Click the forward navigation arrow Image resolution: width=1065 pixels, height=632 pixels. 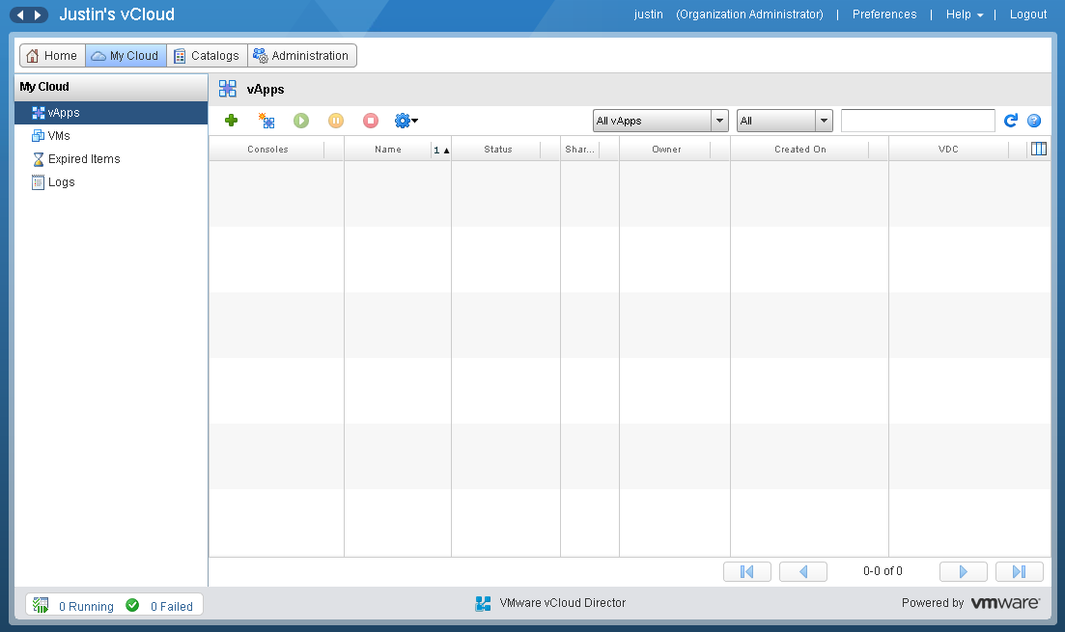[x=38, y=14]
